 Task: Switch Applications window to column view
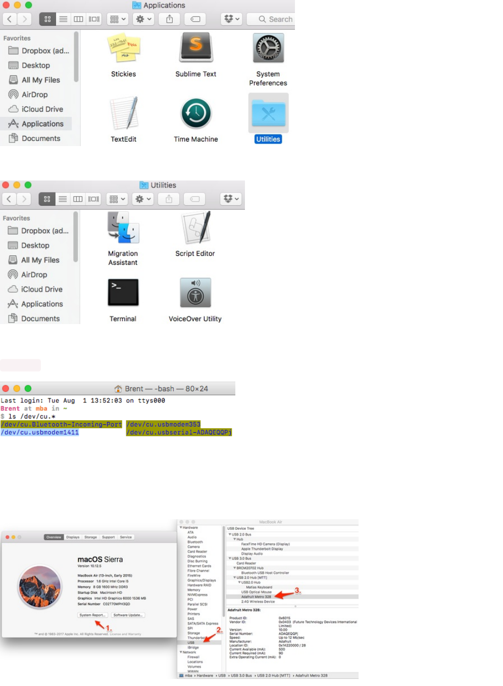(78, 19)
